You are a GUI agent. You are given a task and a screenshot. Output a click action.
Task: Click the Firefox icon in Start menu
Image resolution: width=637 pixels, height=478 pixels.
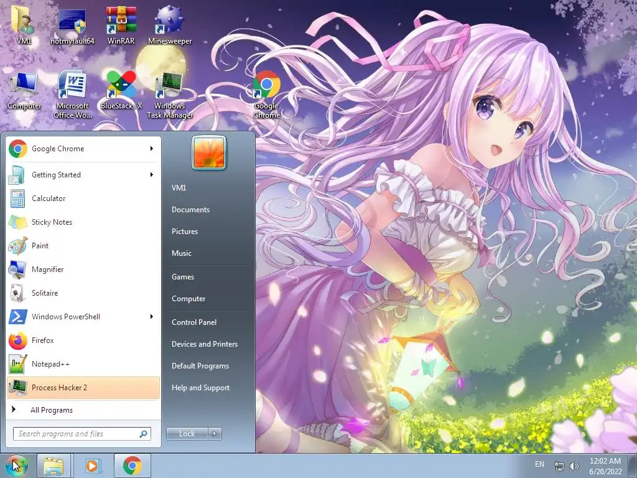coord(18,340)
